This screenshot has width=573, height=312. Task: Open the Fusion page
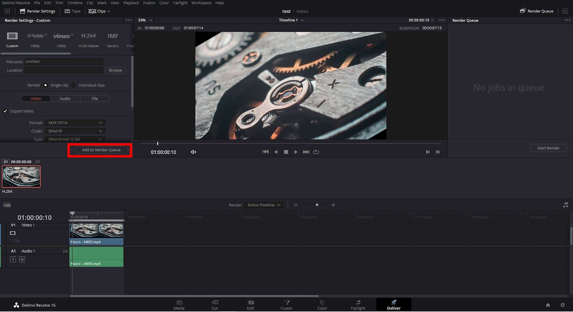[x=286, y=305]
